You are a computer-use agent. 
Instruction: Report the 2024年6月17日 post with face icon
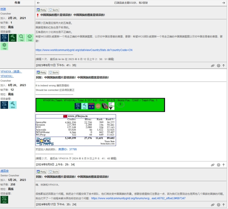(218, 205)
